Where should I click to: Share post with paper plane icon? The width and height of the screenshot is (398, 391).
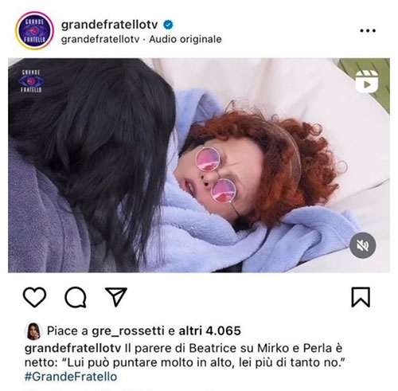pyautogui.click(x=116, y=297)
